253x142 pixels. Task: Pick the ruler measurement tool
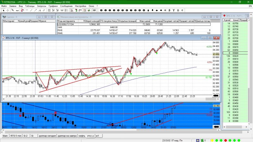[17, 10]
